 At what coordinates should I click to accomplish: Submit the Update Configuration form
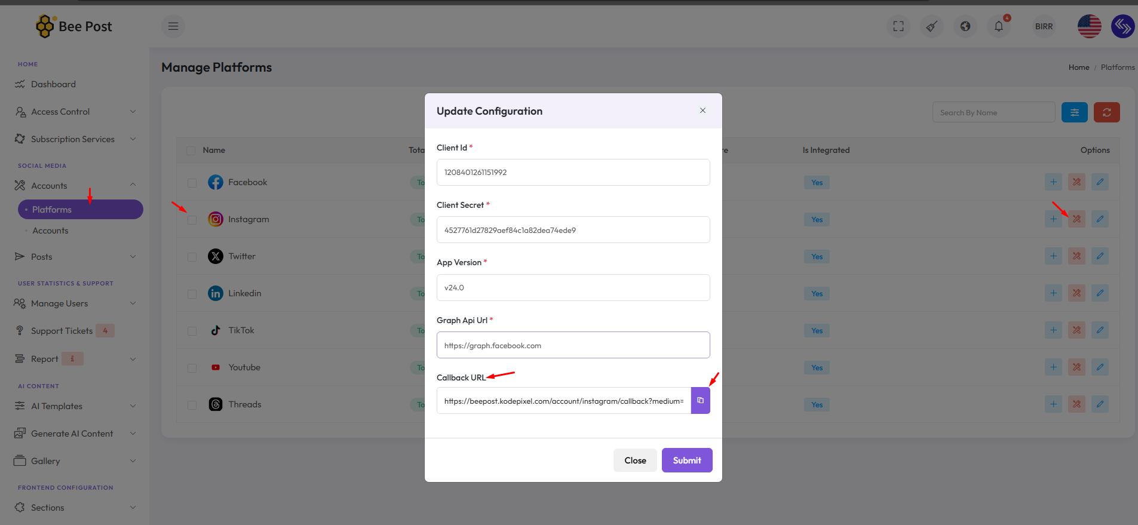click(x=686, y=460)
